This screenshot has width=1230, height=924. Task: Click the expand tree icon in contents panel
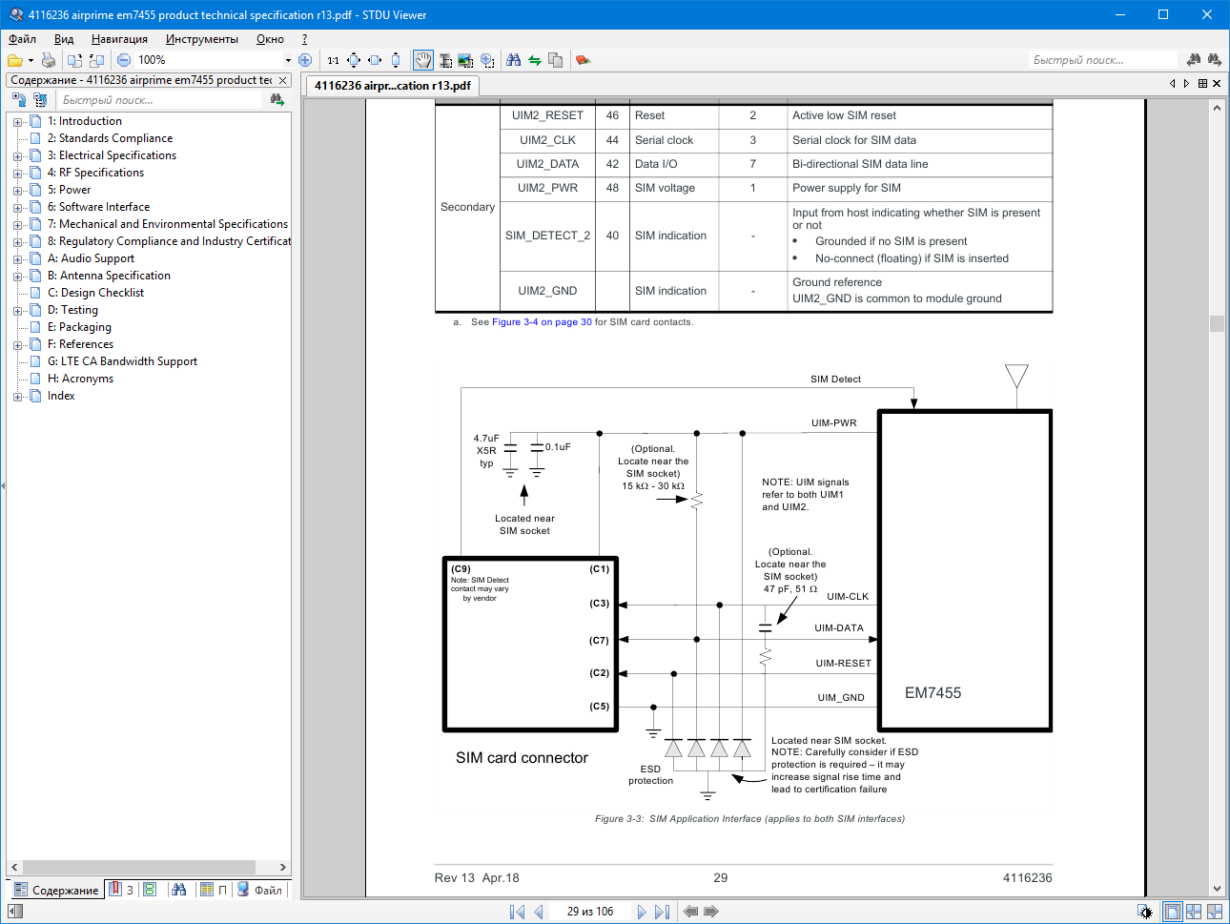tap(40, 99)
